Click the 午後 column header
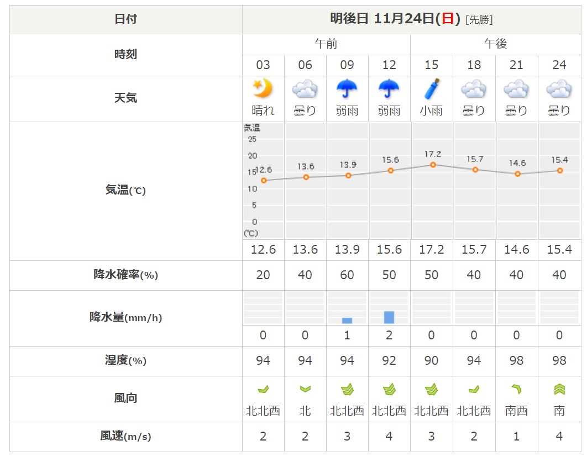The width and height of the screenshot is (587, 456). (495, 44)
